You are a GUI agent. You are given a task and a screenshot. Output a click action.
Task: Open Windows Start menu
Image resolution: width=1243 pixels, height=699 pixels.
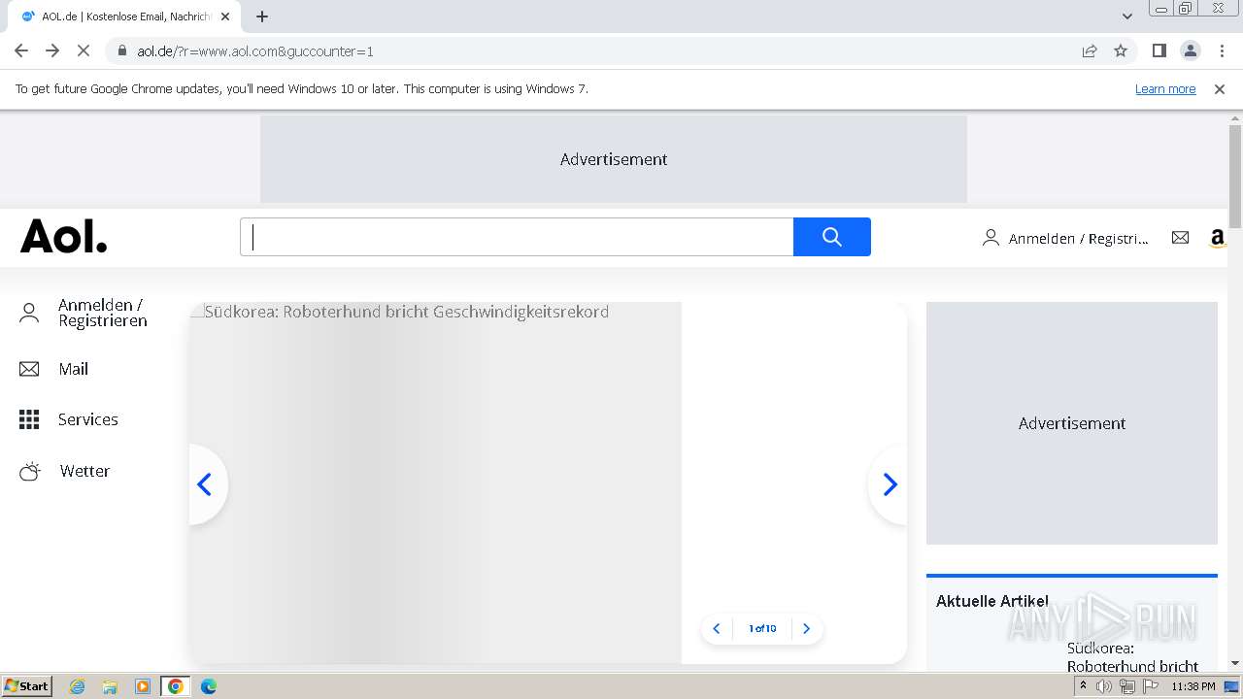[x=27, y=686]
